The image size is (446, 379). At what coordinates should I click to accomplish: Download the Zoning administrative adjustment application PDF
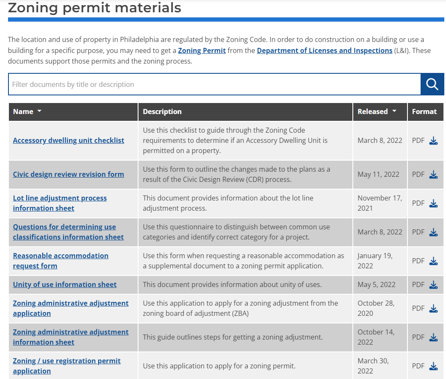coord(433,308)
